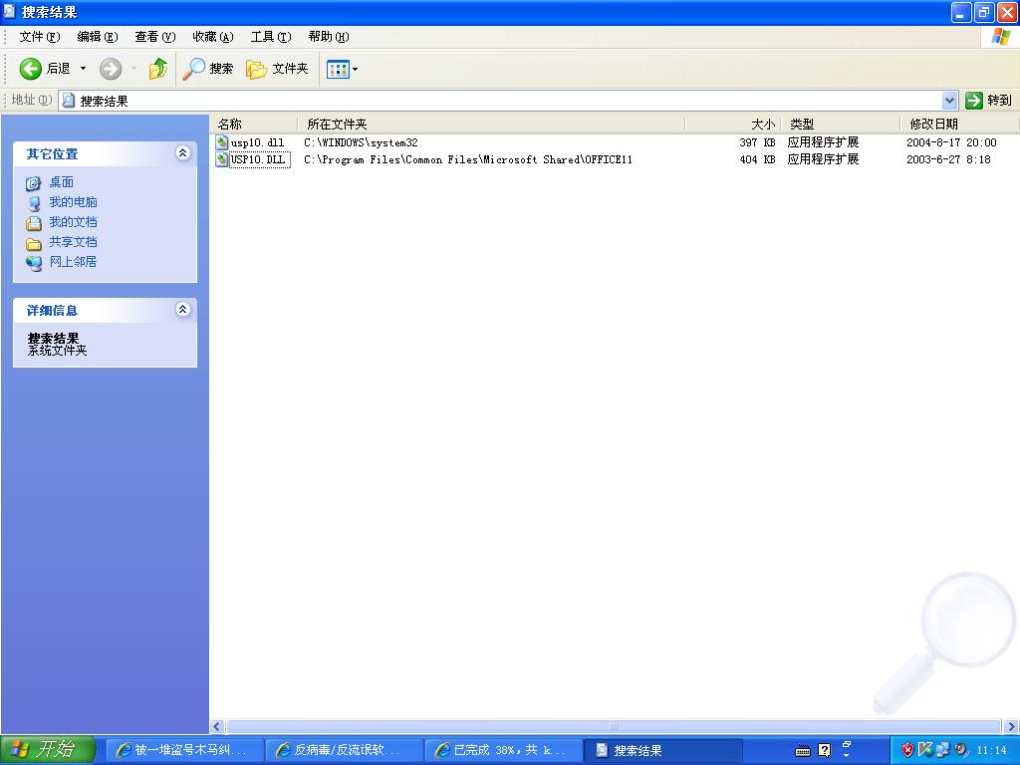Open the Search (搜索) magnifier tool

pos(207,69)
